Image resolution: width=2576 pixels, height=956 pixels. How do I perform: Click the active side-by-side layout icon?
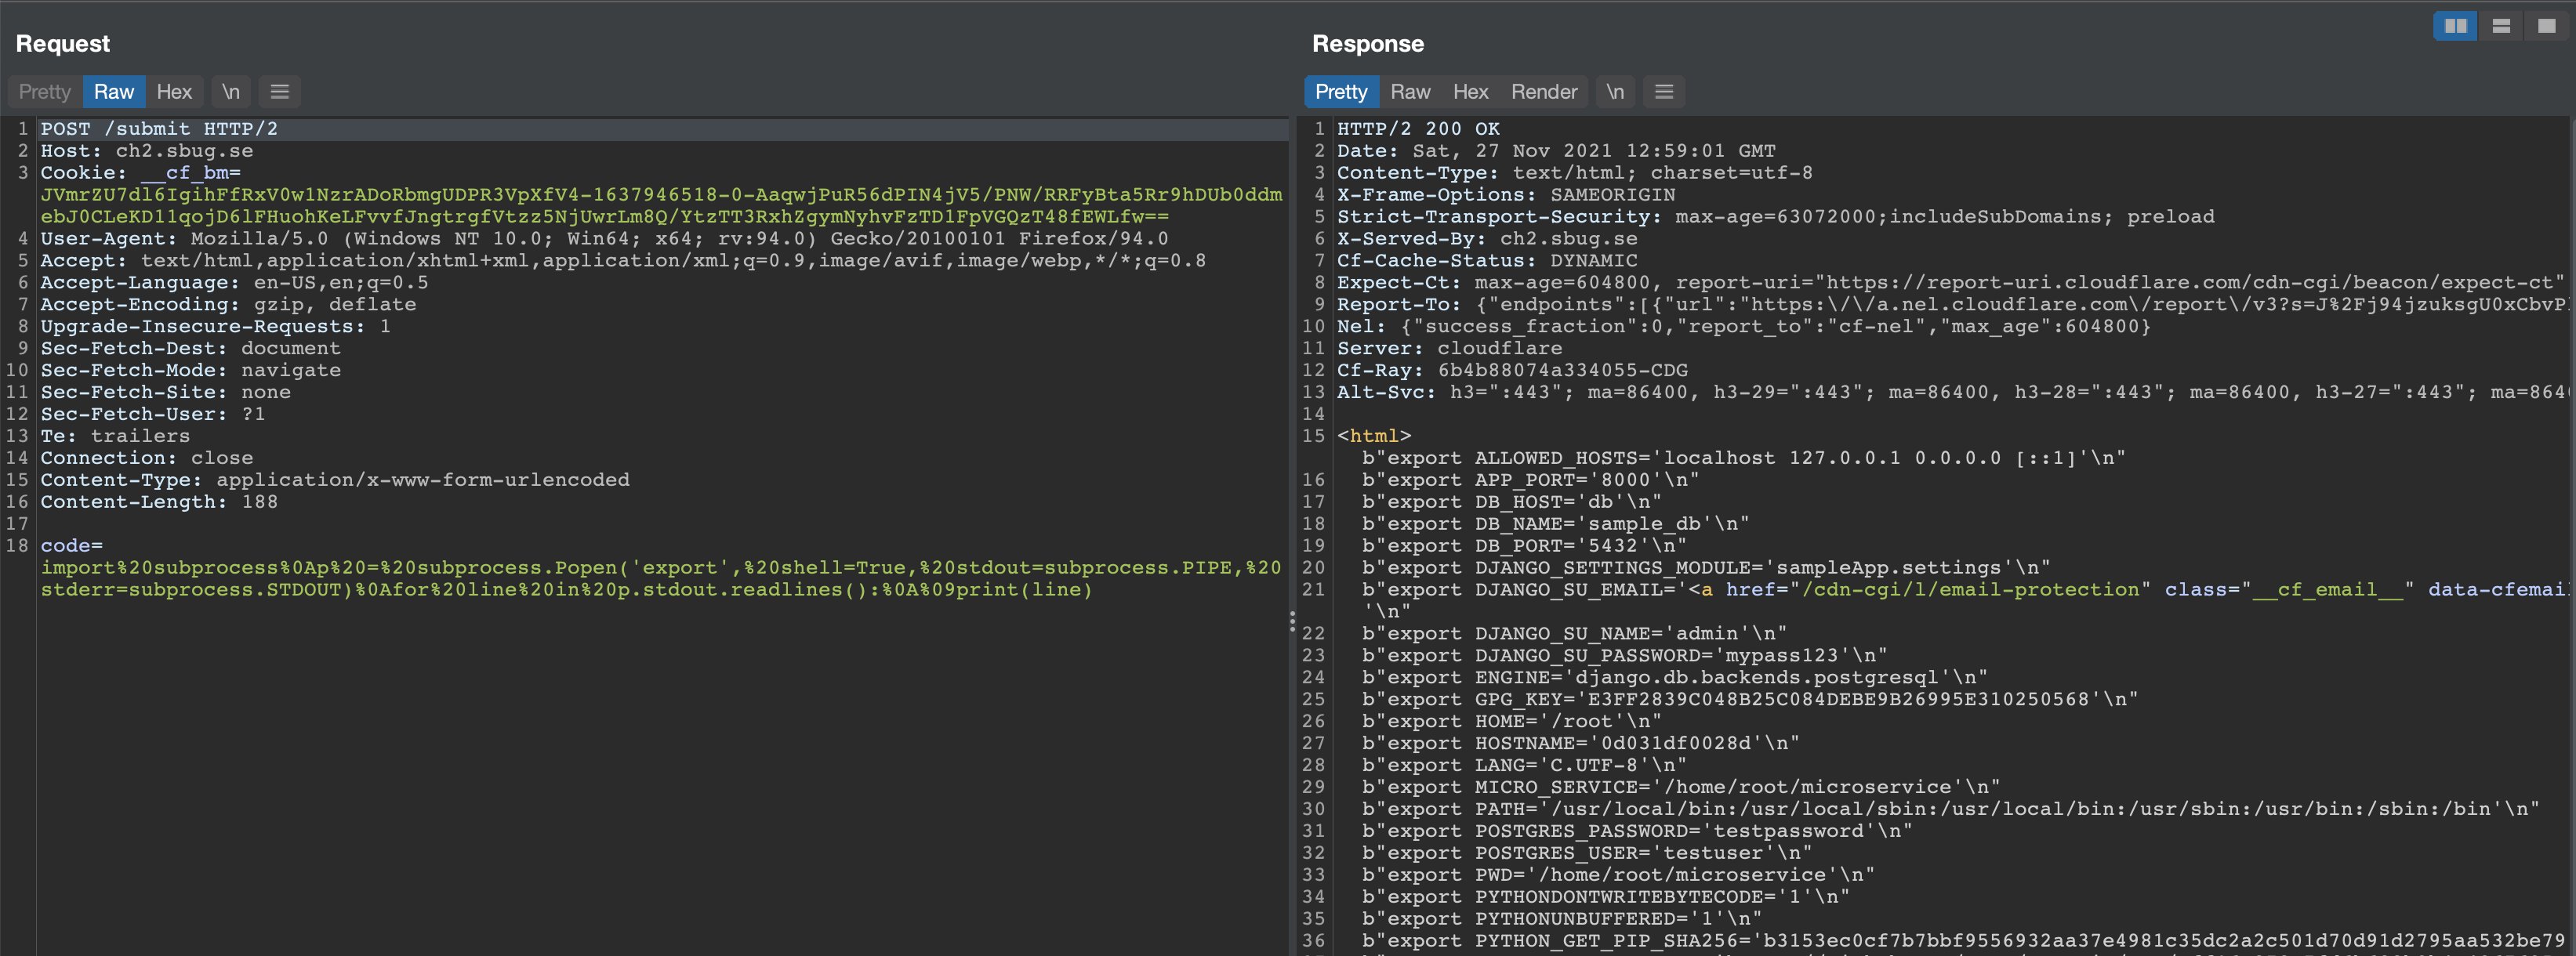point(2456,25)
